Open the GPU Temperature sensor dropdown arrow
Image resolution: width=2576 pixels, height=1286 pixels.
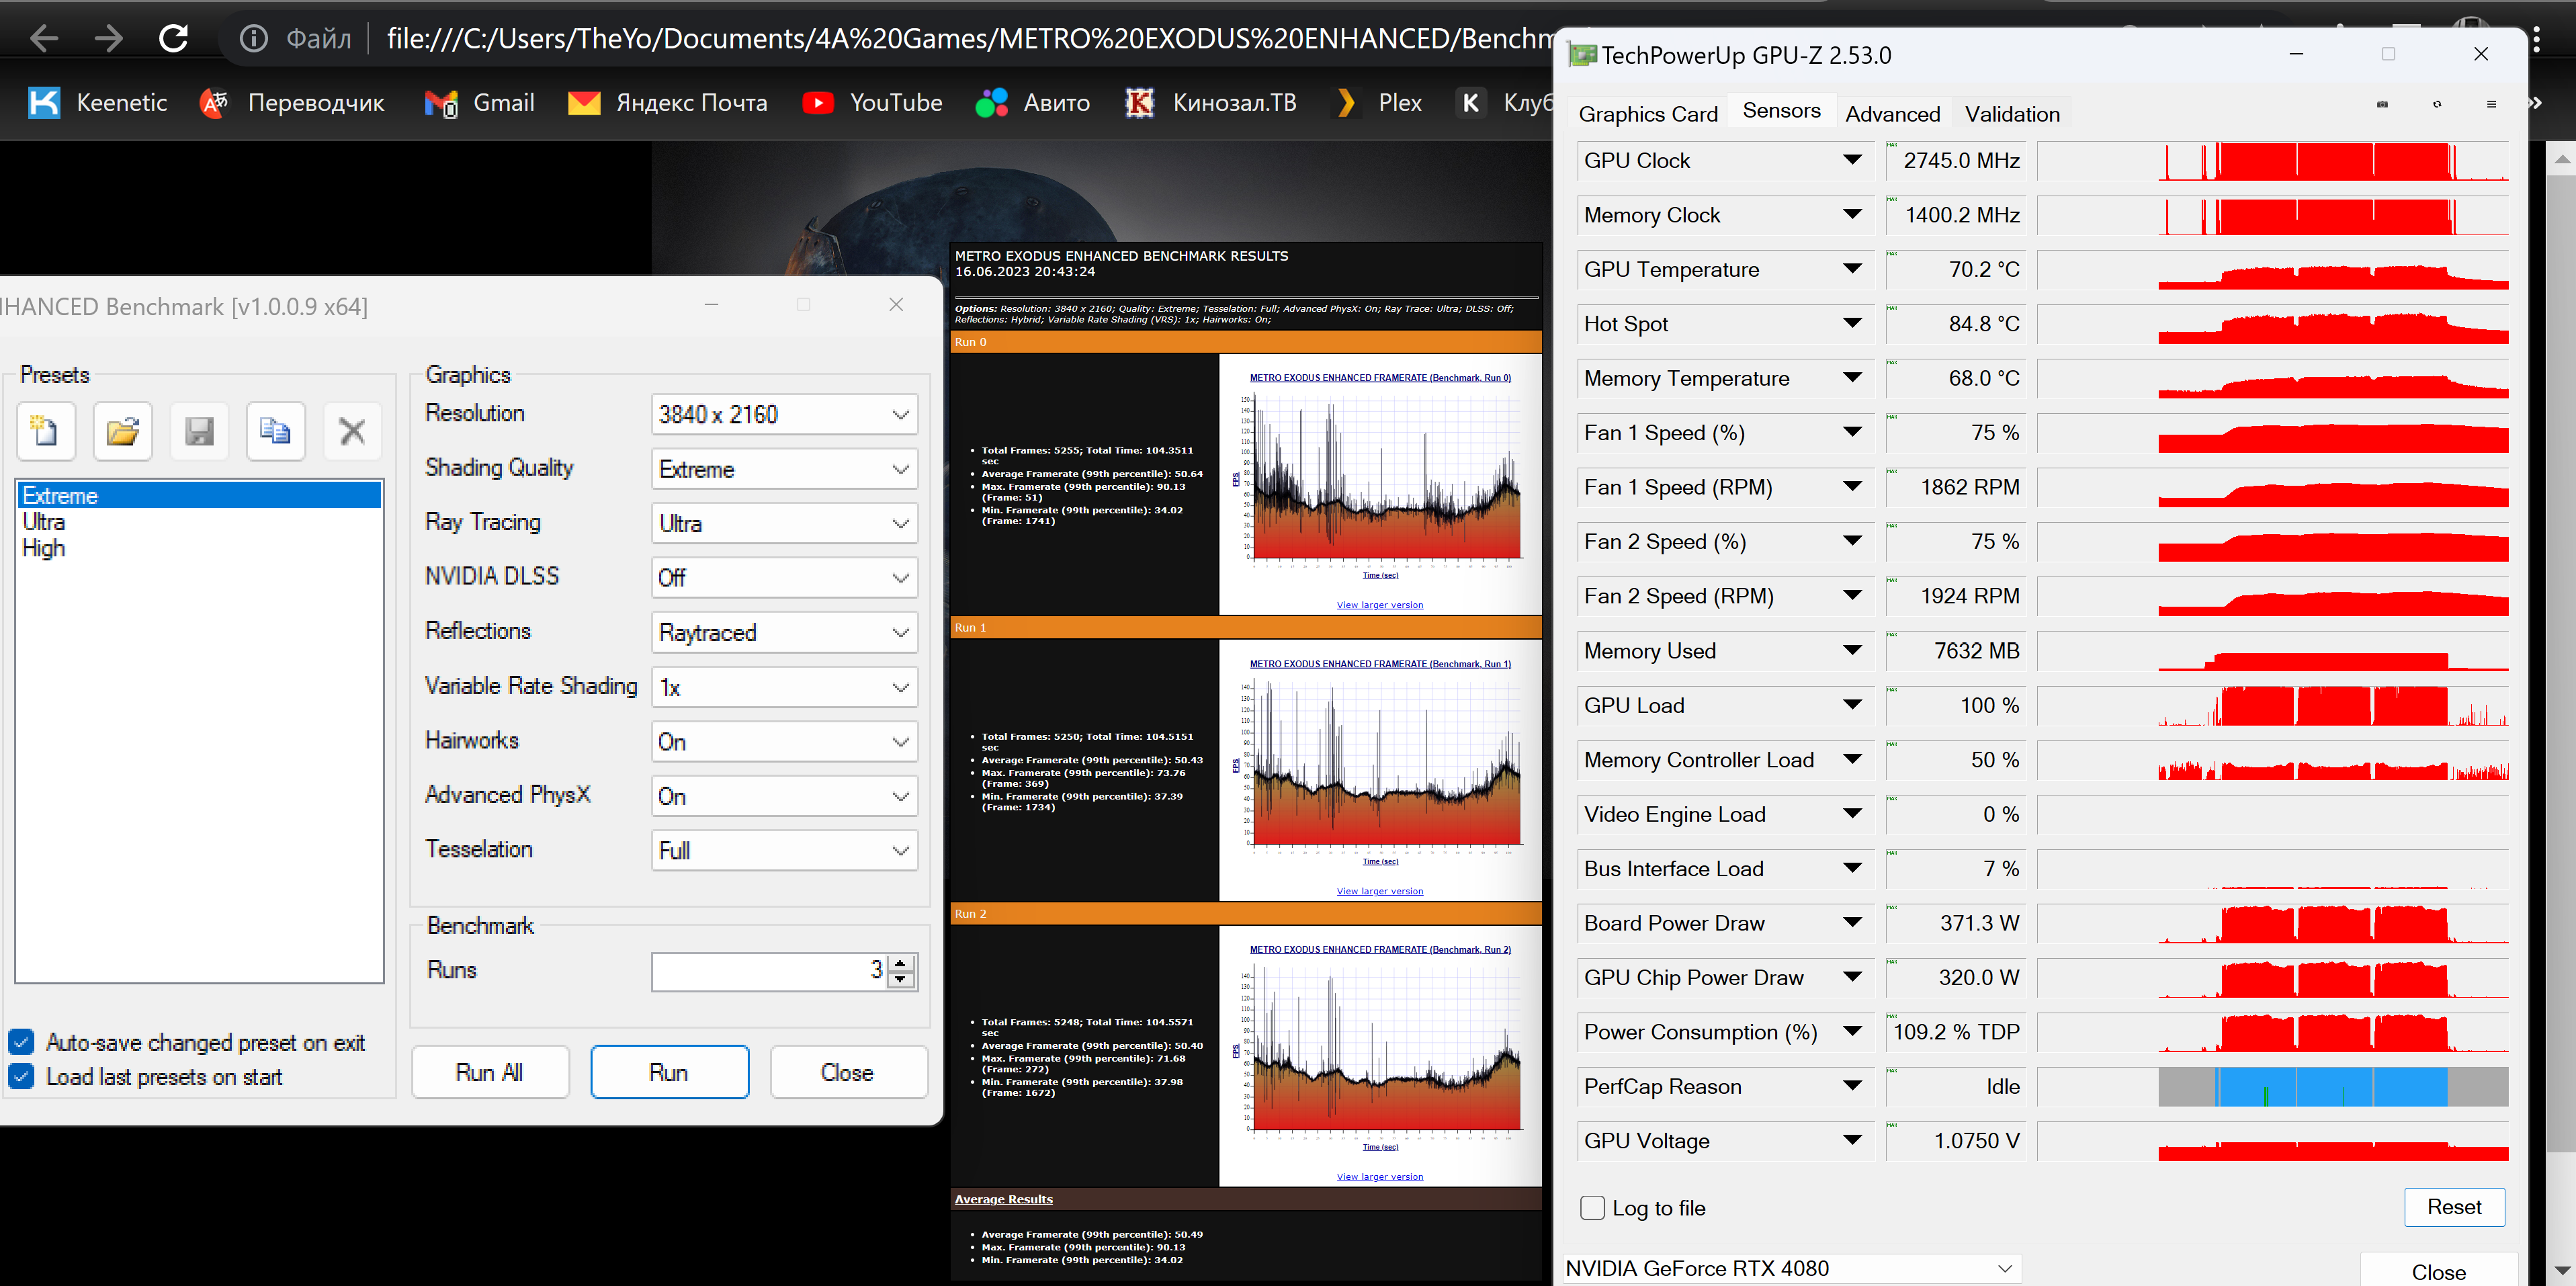click(1852, 269)
